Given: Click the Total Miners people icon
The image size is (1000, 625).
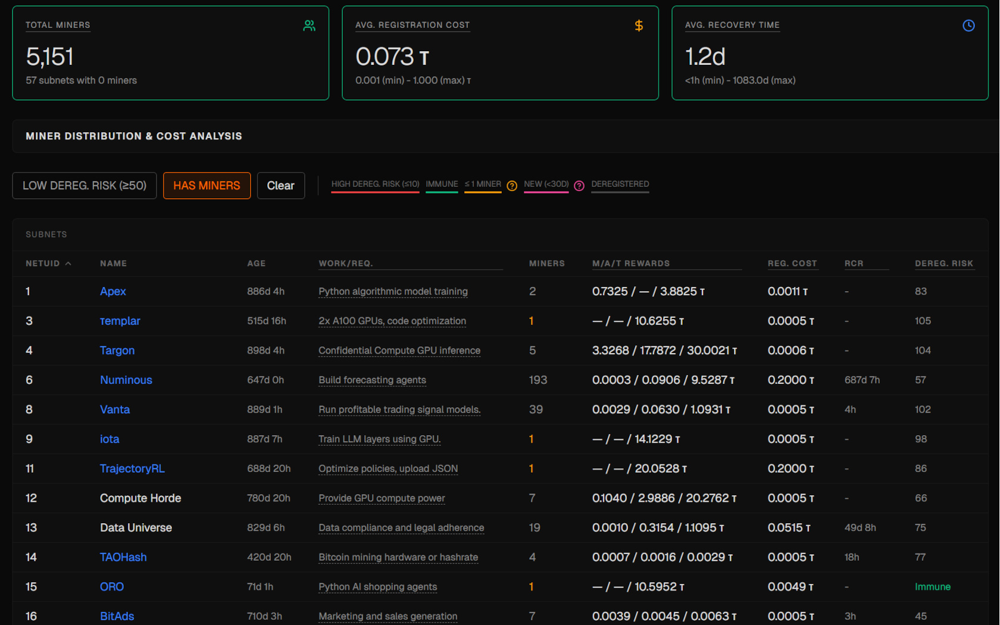Looking at the screenshot, I should click(309, 26).
